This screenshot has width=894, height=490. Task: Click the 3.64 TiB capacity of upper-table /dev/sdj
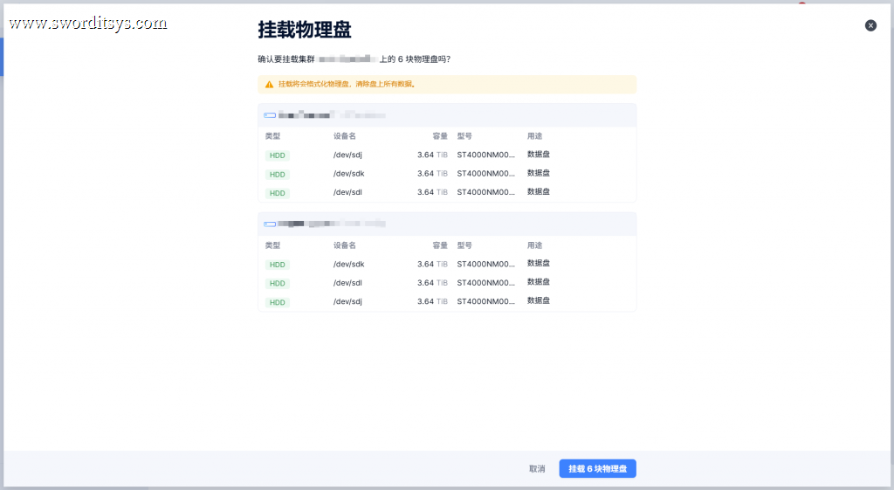click(432, 155)
